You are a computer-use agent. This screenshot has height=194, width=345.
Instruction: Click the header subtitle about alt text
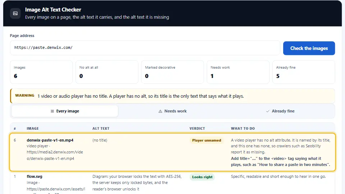[97, 17]
